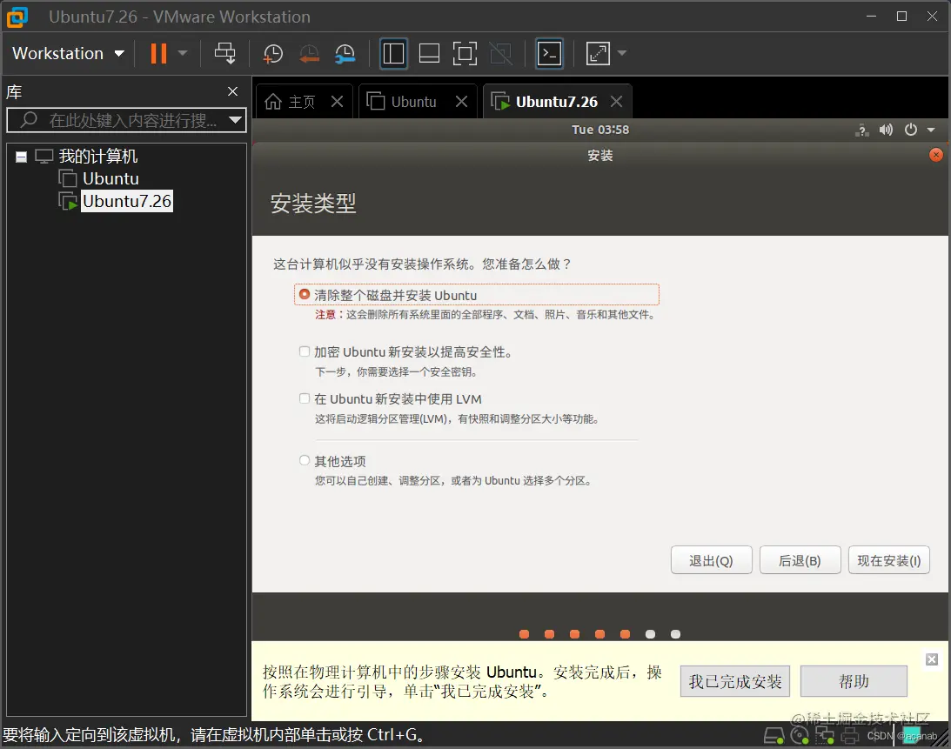This screenshot has height=749, width=951.
Task: Click the 我已完成安装 button
Action: click(734, 682)
